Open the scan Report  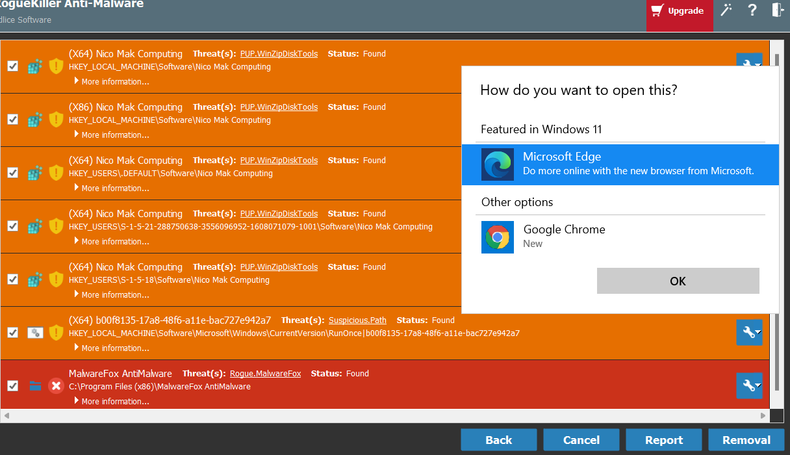pyautogui.click(x=664, y=440)
